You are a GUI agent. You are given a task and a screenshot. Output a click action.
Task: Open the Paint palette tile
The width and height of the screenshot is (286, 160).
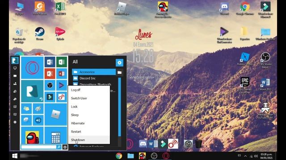pyautogui.click(x=38, y=108)
